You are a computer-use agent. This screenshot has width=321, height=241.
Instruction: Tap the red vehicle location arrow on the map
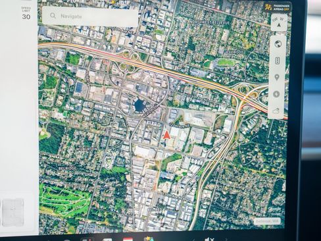[x=166, y=135]
